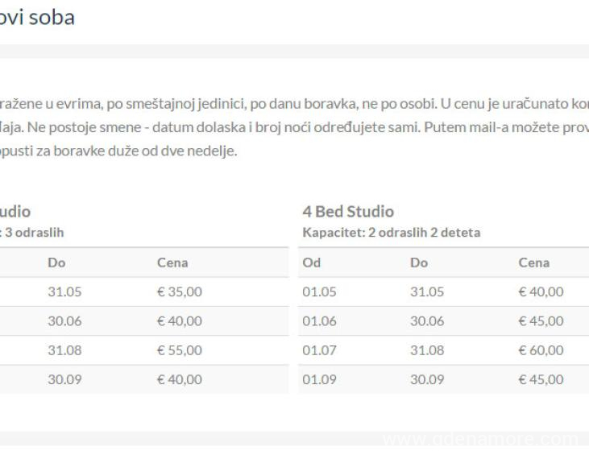589x455 pixels.
Task: Click the "Kapacitet: 2 odraslih 2 deteta" capacity text
Action: pyautogui.click(x=389, y=233)
